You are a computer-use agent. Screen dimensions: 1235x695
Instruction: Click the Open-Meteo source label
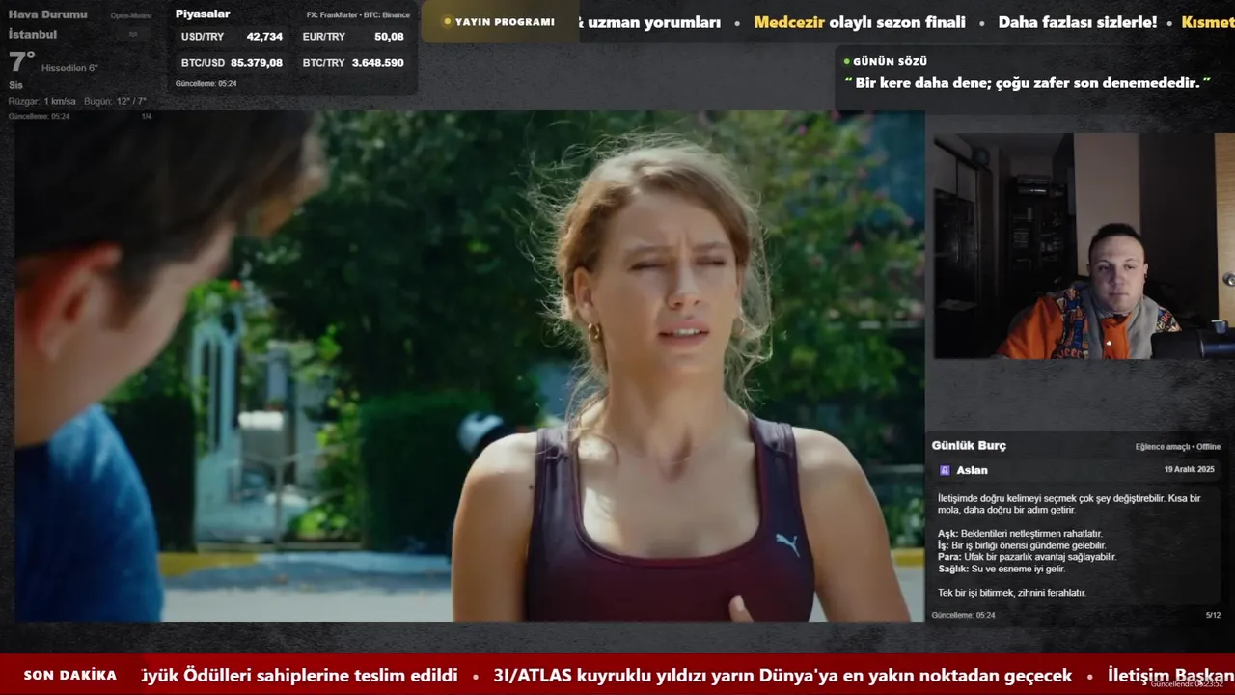(131, 15)
